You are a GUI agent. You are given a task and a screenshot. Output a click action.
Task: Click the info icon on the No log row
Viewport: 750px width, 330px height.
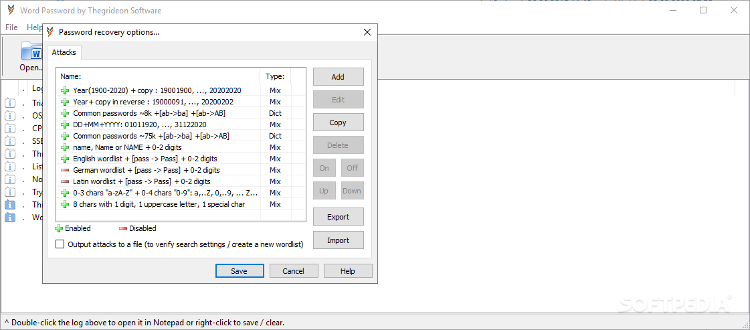click(x=10, y=180)
